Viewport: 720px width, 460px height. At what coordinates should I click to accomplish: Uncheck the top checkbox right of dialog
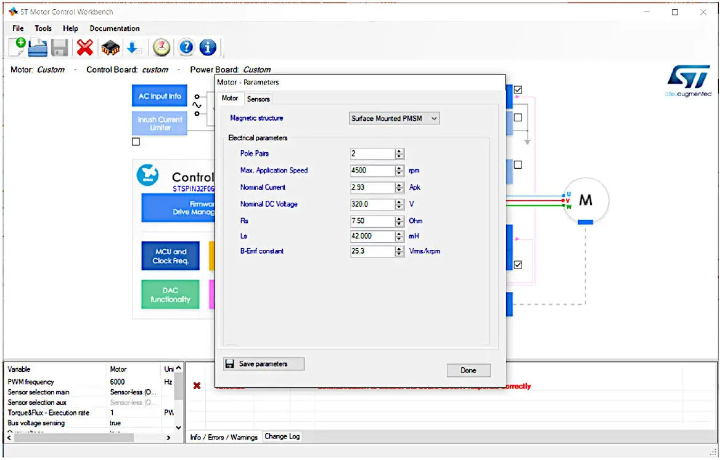(x=518, y=90)
